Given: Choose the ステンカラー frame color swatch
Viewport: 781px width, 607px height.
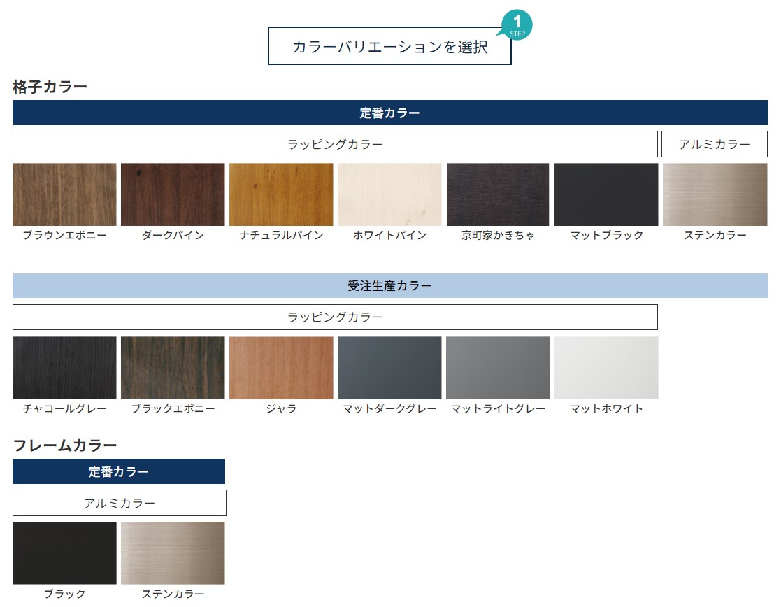Looking at the screenshot, I should point(173,552).
